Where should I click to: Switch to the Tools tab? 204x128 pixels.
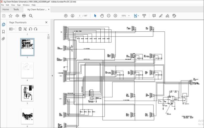tap(16, 9)
